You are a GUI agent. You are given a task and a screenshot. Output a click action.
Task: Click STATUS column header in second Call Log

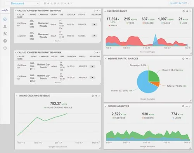[82, 57]
